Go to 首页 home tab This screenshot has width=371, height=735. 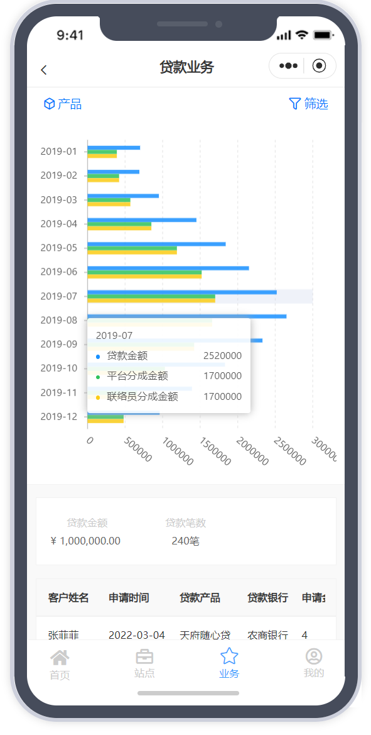coord(60,665)
